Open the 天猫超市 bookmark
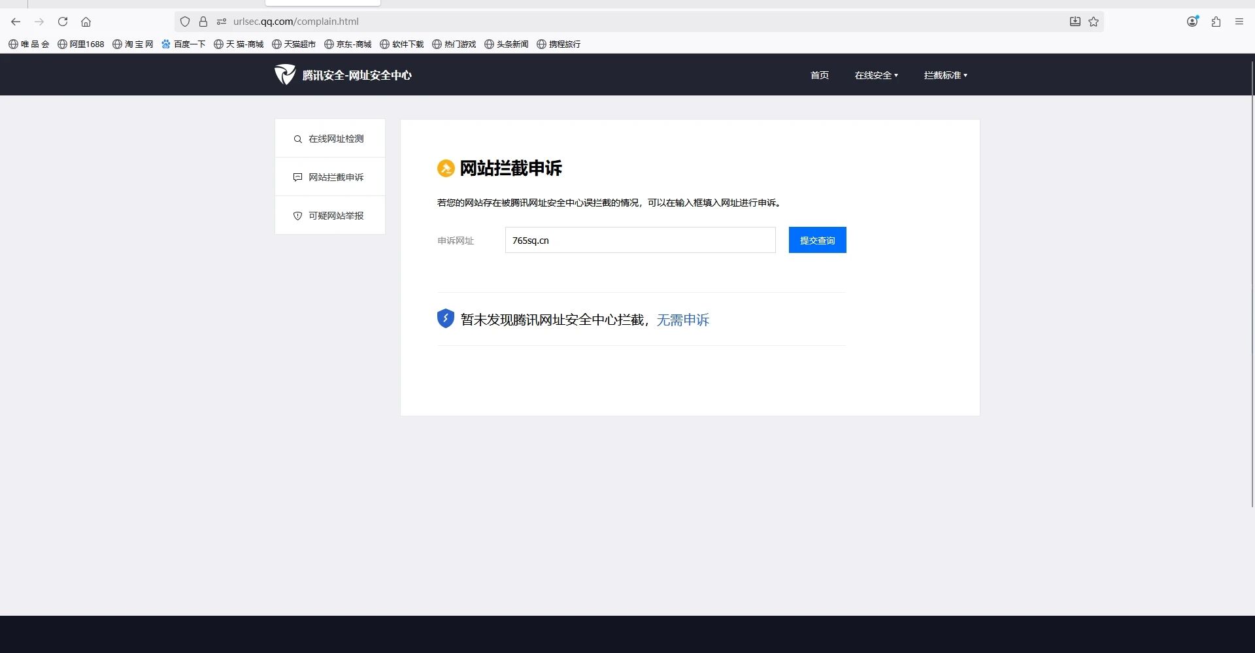This screenshot has height=653, width=1255. [x=294, y=44]
